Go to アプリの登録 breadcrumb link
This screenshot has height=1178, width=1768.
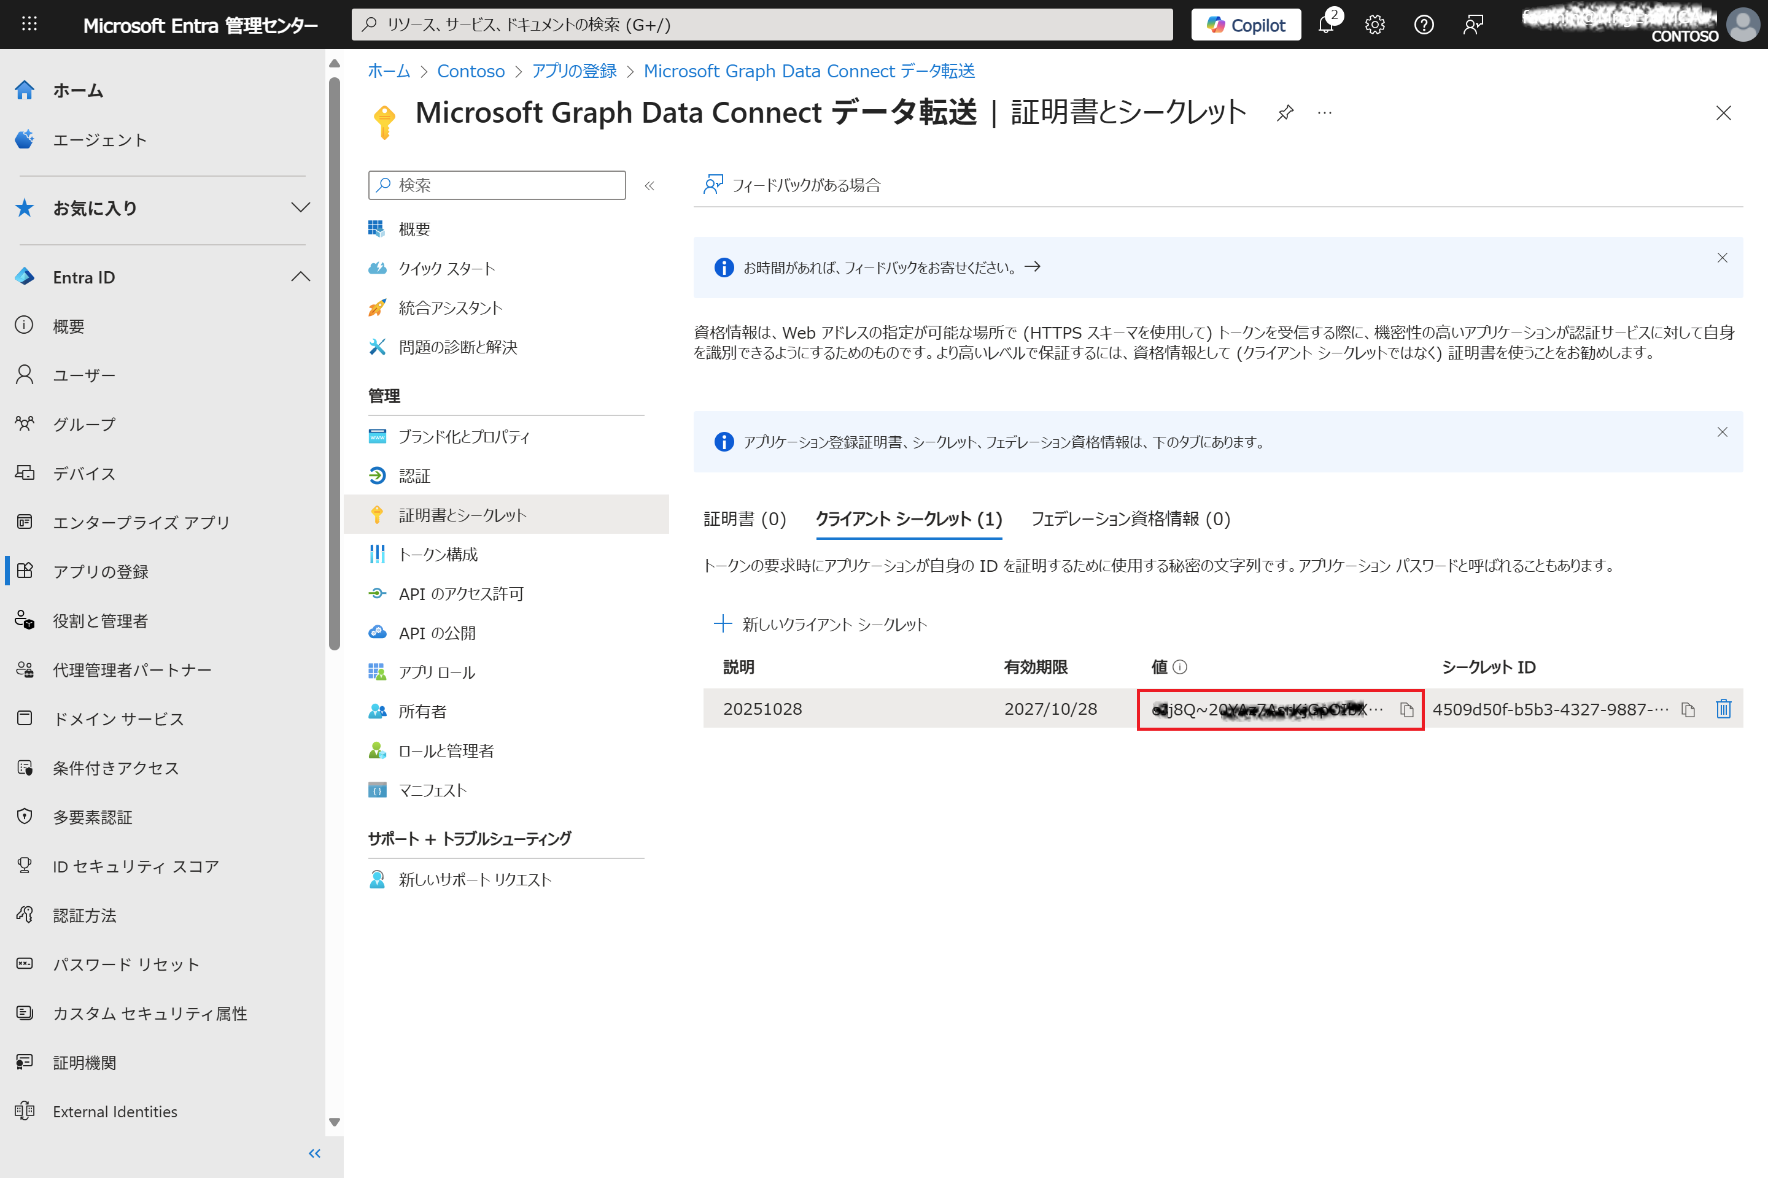(573, 71)
